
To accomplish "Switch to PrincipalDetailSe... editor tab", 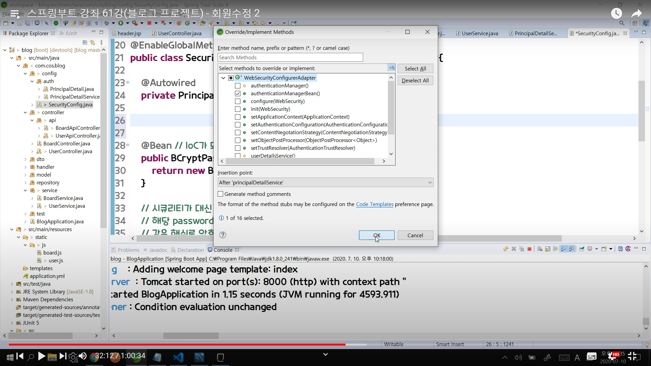I will [x=533, y=33].
